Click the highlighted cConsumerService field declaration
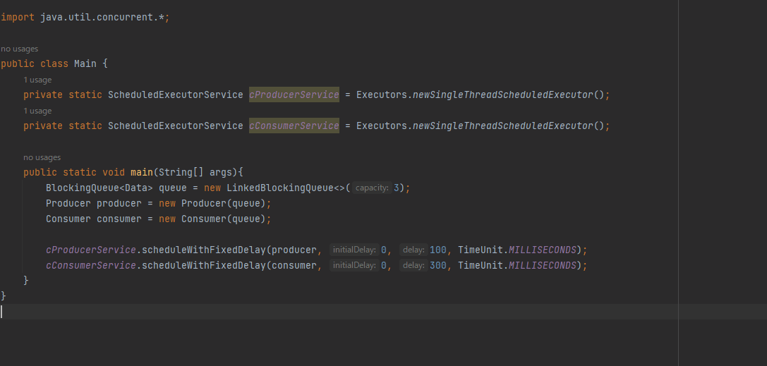The image size is (767, 366). (x=294, y=126)
